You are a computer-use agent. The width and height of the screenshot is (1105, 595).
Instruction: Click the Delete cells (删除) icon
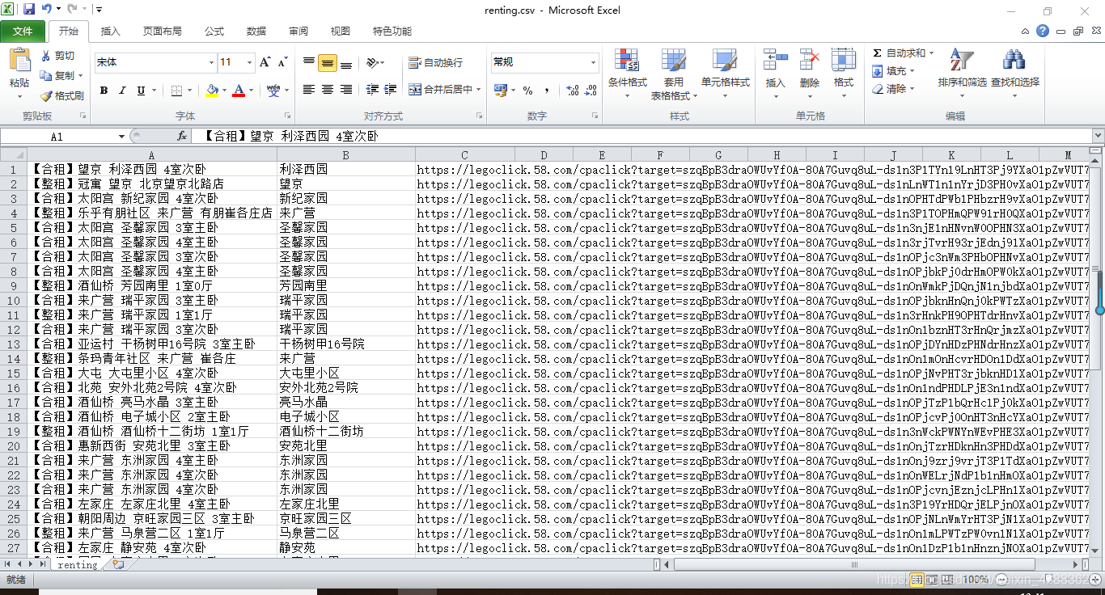[x=809, y=61]
